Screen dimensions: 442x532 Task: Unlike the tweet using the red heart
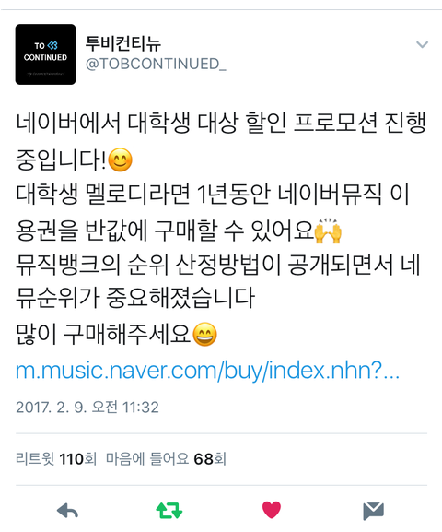[272, 510]
